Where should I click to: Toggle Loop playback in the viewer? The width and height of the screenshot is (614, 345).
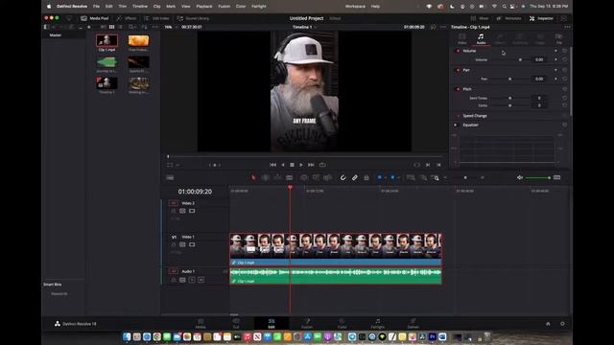pyautogui.click(x=322, y=165)
